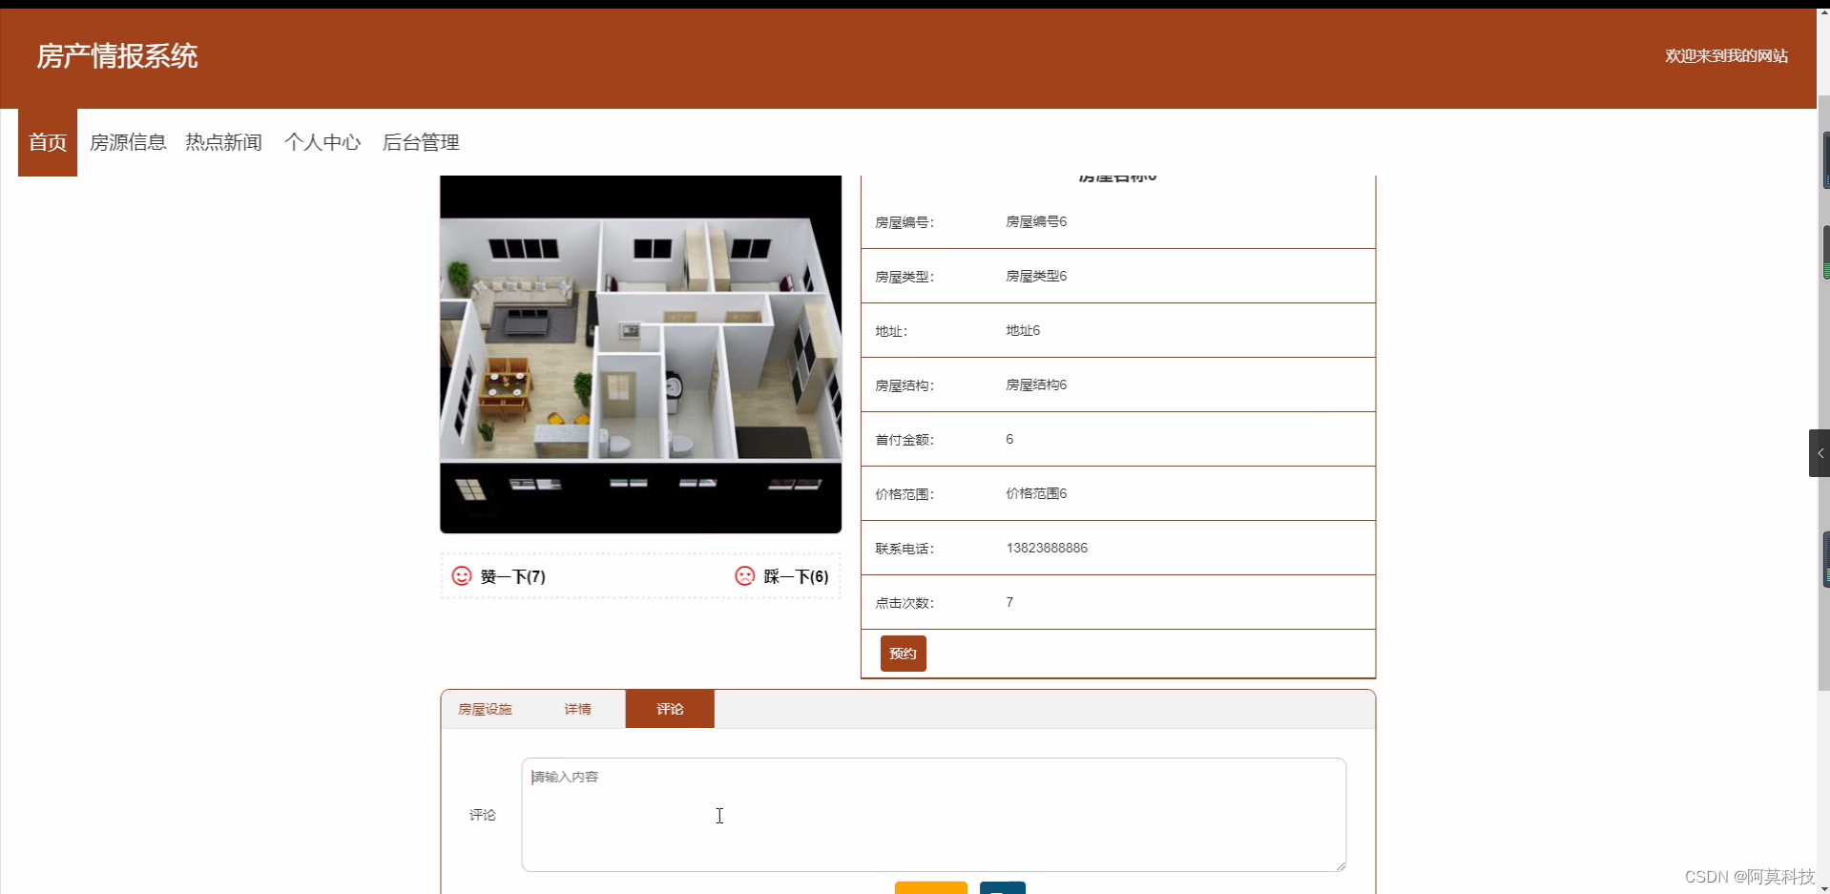The width and height of the screenshot is (1830, 894).
Task: Dislike the listing by clicking 踩一下(6)
Action: click(x=797, y=576)
